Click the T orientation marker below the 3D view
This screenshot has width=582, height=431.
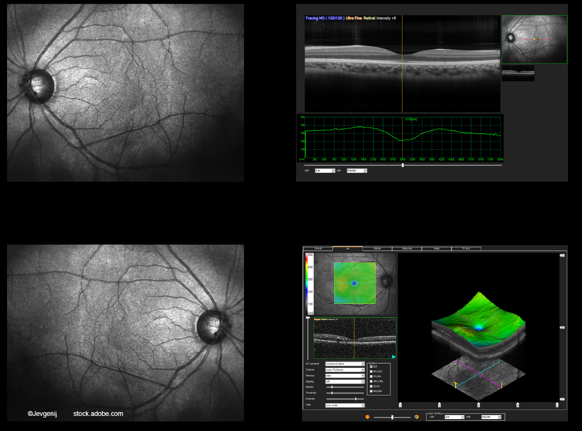(439, 405)
